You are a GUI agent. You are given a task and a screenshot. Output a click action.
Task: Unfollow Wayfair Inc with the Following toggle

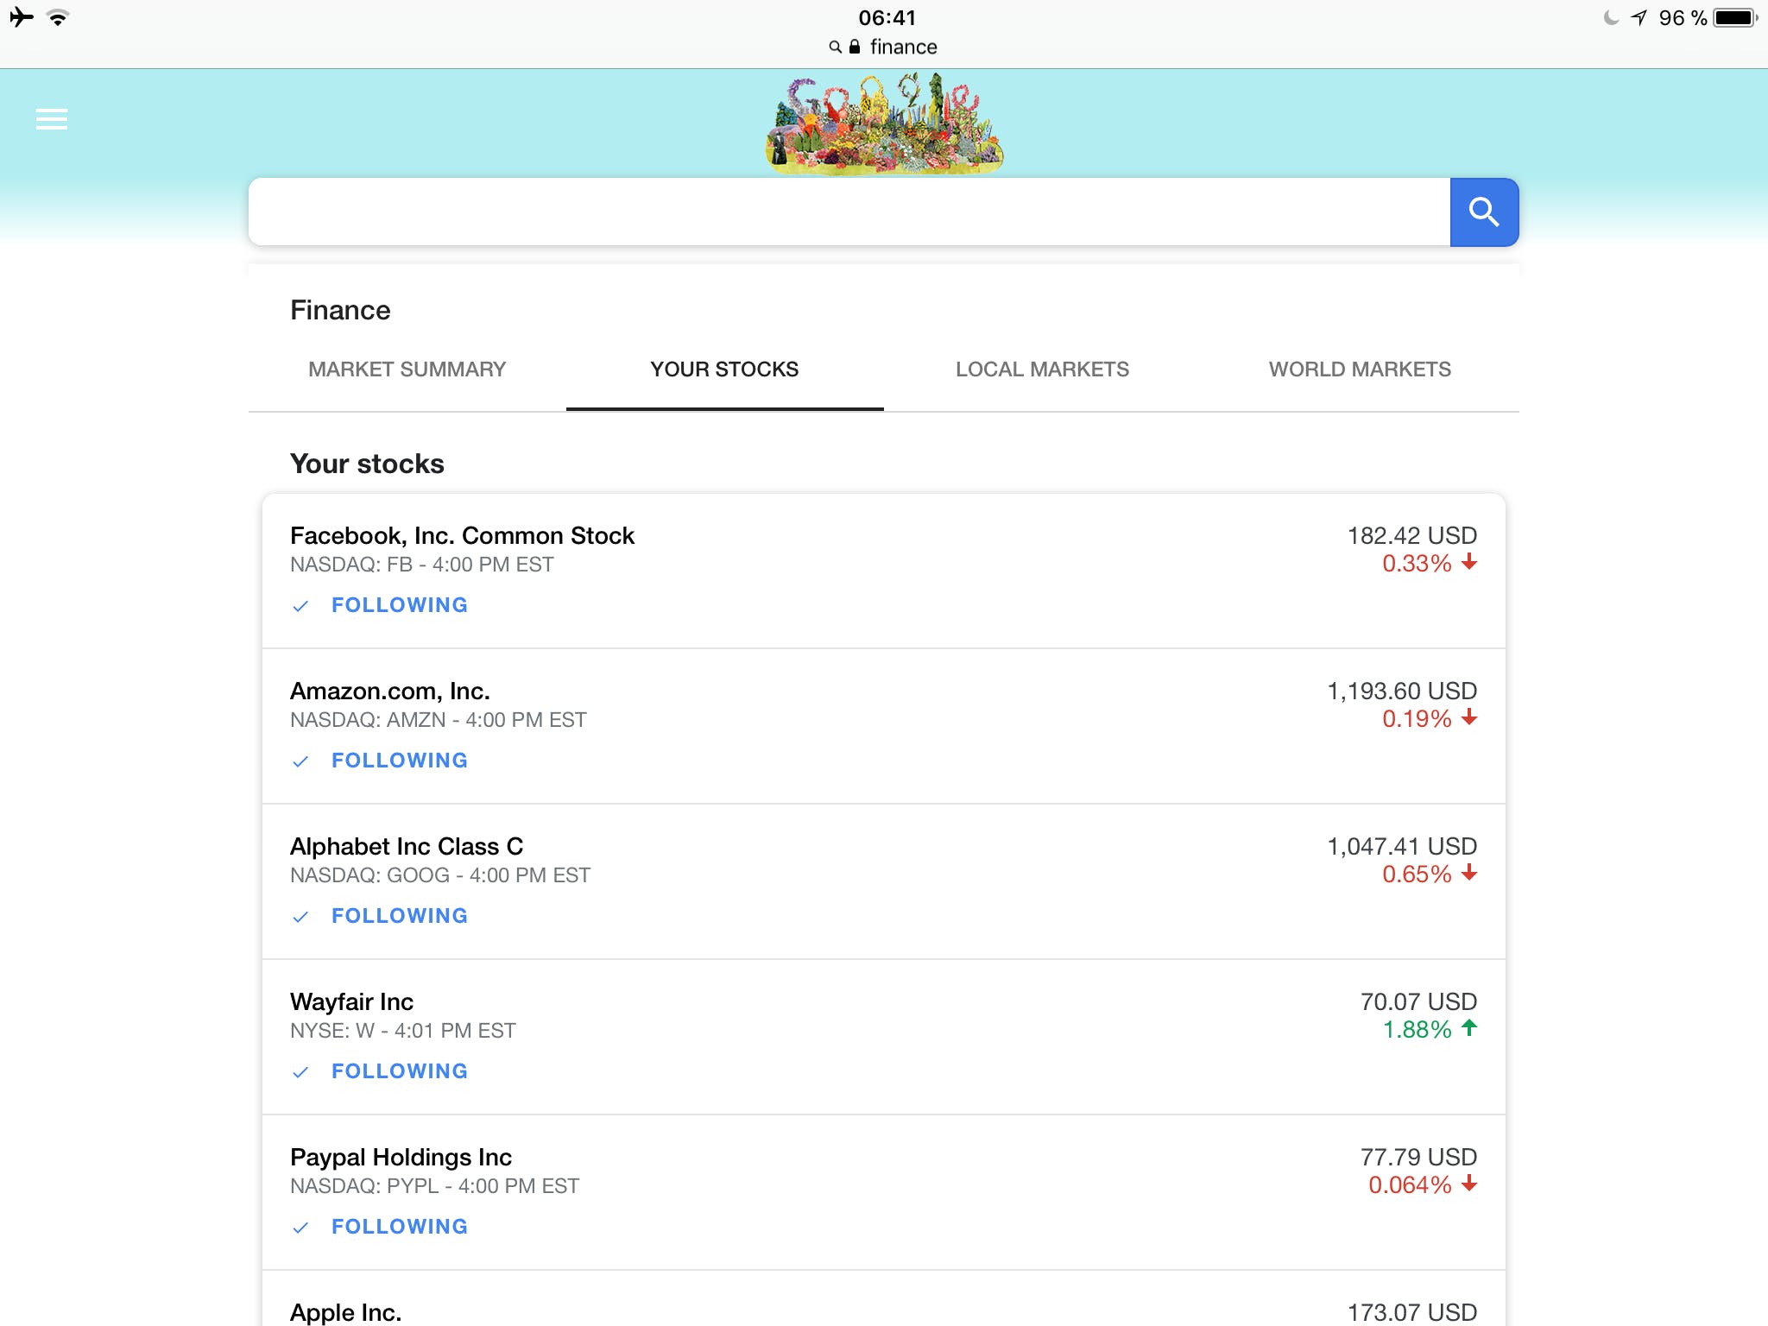tap(381, 1071)
